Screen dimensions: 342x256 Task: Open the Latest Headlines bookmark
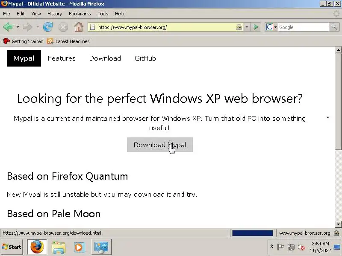coord(68,41)
